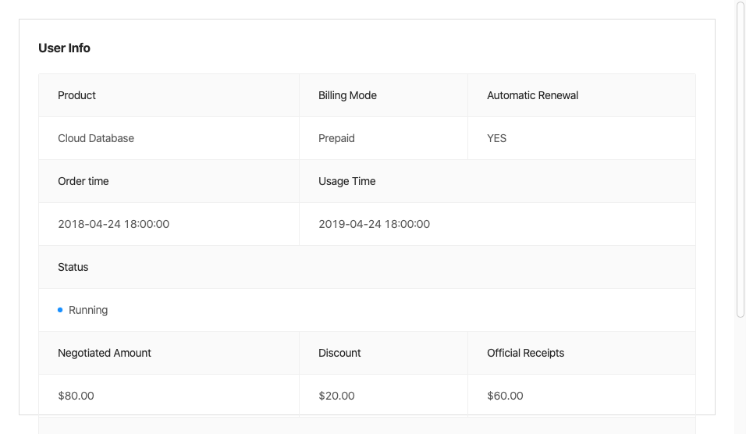Click the Status label cell
The height and width of the screenshot is (434, 746).
[x=73, y=267]
